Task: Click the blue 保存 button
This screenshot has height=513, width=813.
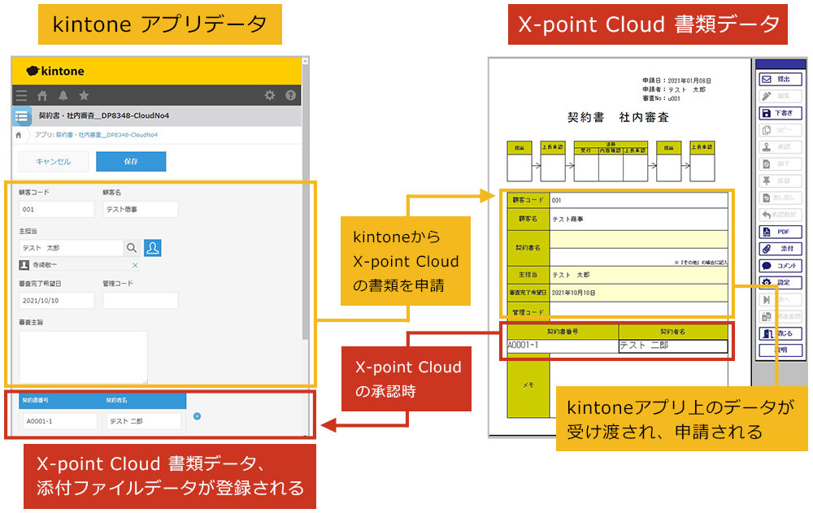Action: coord(131,161)
